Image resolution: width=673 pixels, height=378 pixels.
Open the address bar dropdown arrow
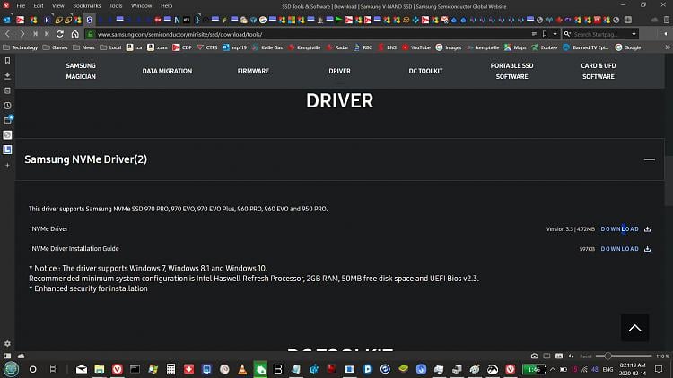pos(555,34)
